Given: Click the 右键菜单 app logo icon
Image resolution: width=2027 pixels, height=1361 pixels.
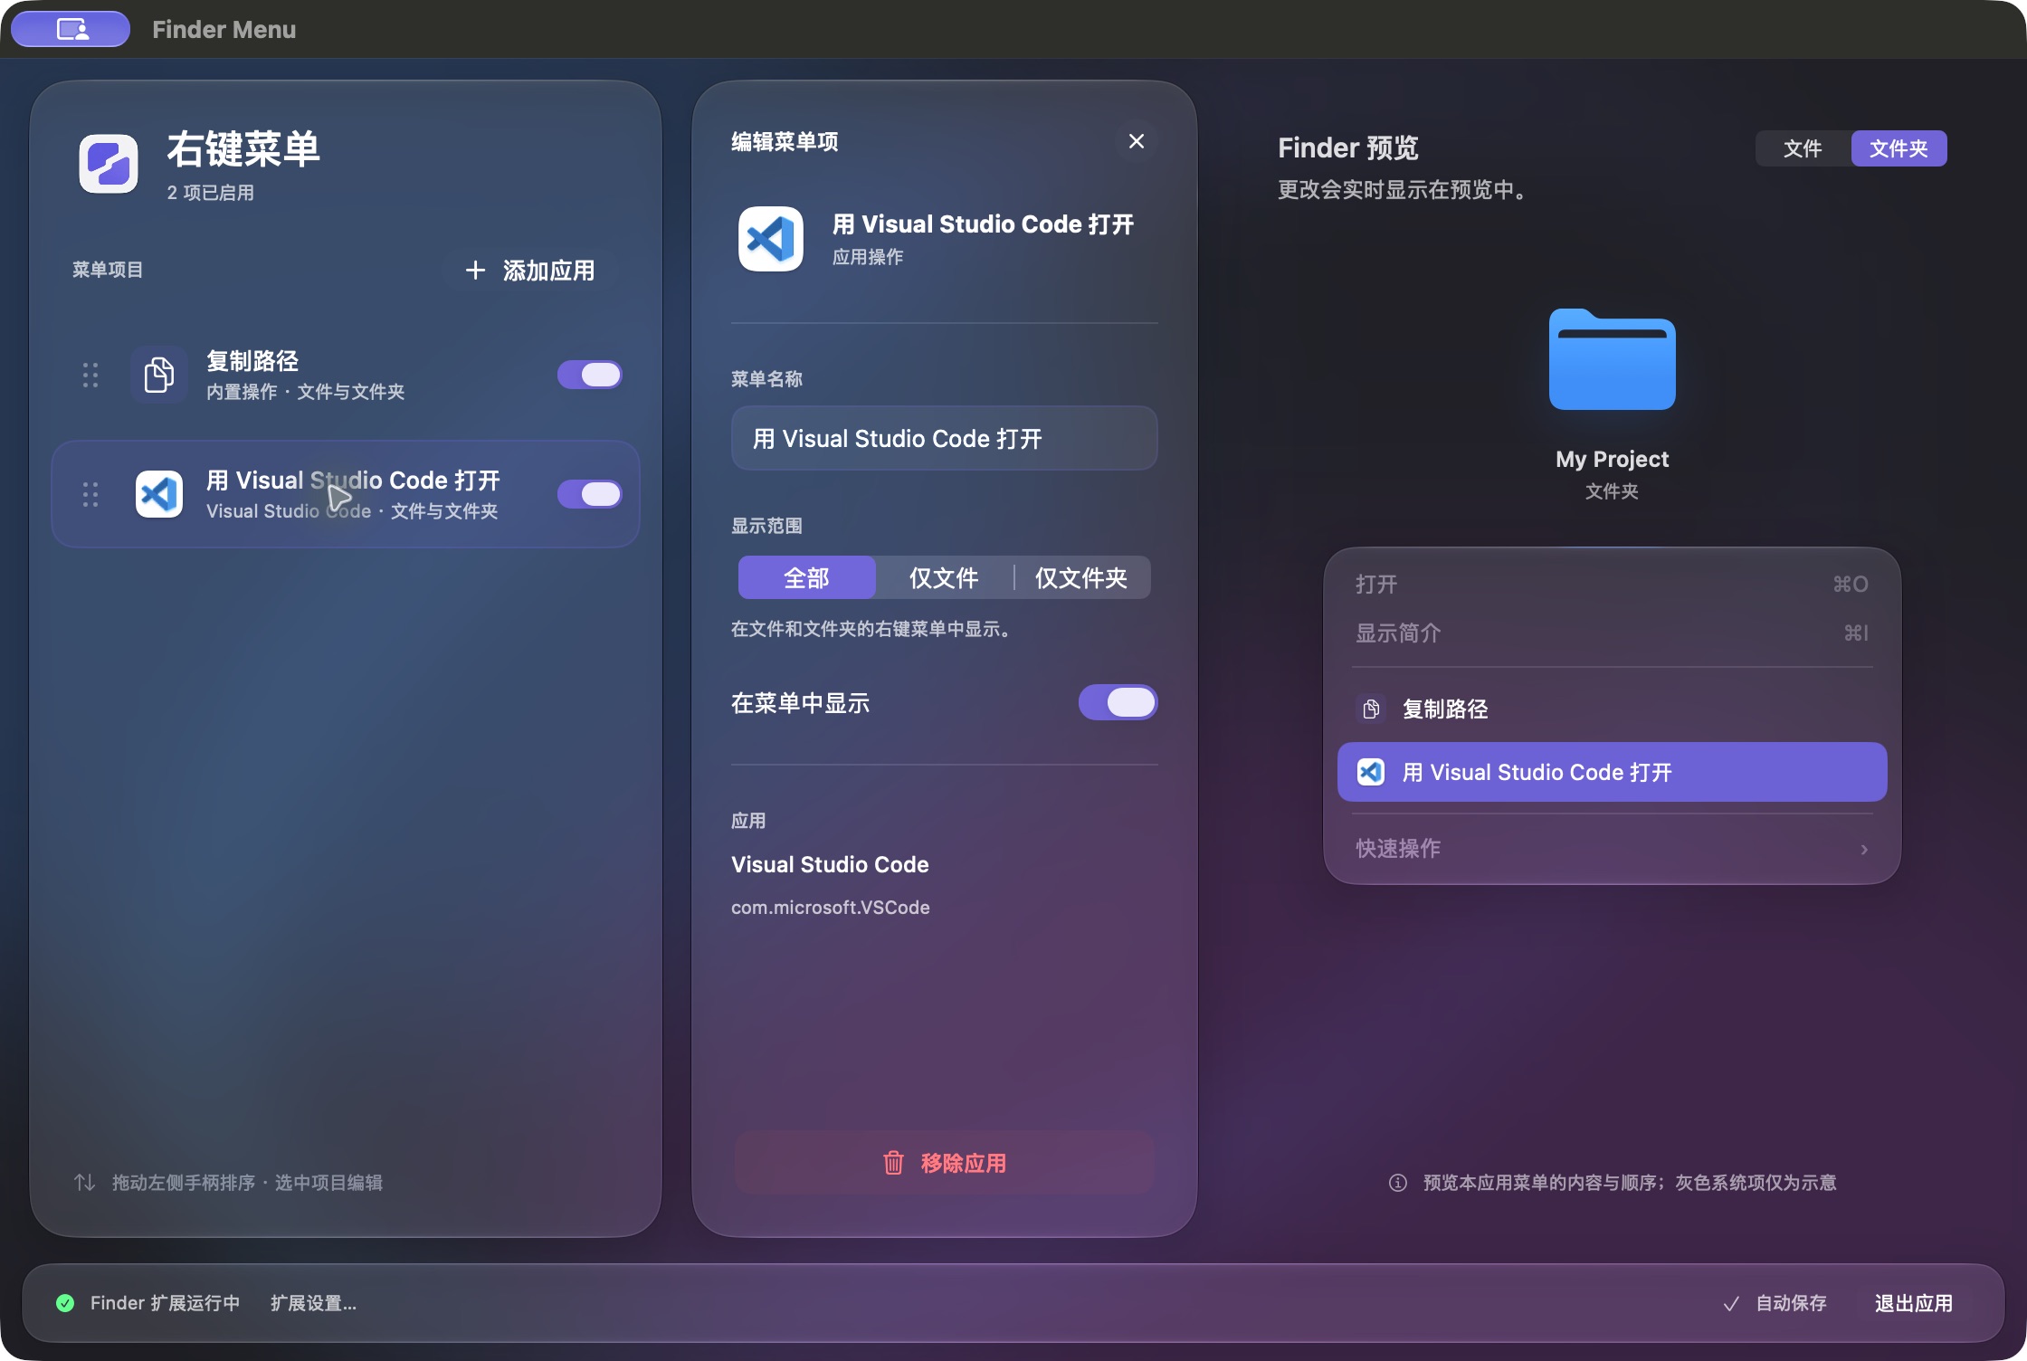Looking at the screenshot, I should 109,164.
